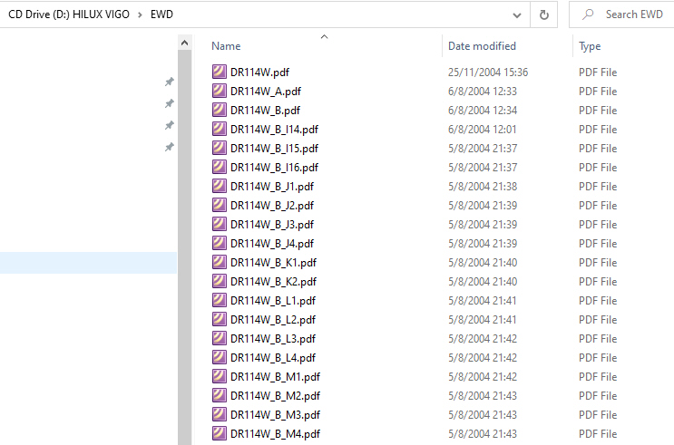Select the DR114W_B_M2.pdf file icon
This screenshot has width=674, height=445.
click(220, 395)
